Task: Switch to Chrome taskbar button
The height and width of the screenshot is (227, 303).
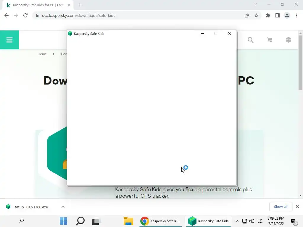Action: point(160,221)
